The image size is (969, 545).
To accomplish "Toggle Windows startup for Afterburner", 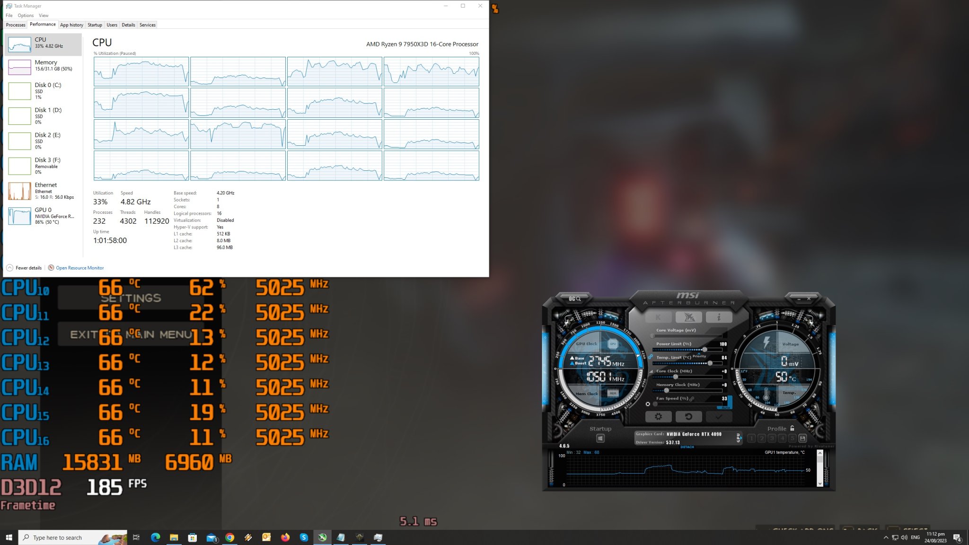I will click(600, 438).
